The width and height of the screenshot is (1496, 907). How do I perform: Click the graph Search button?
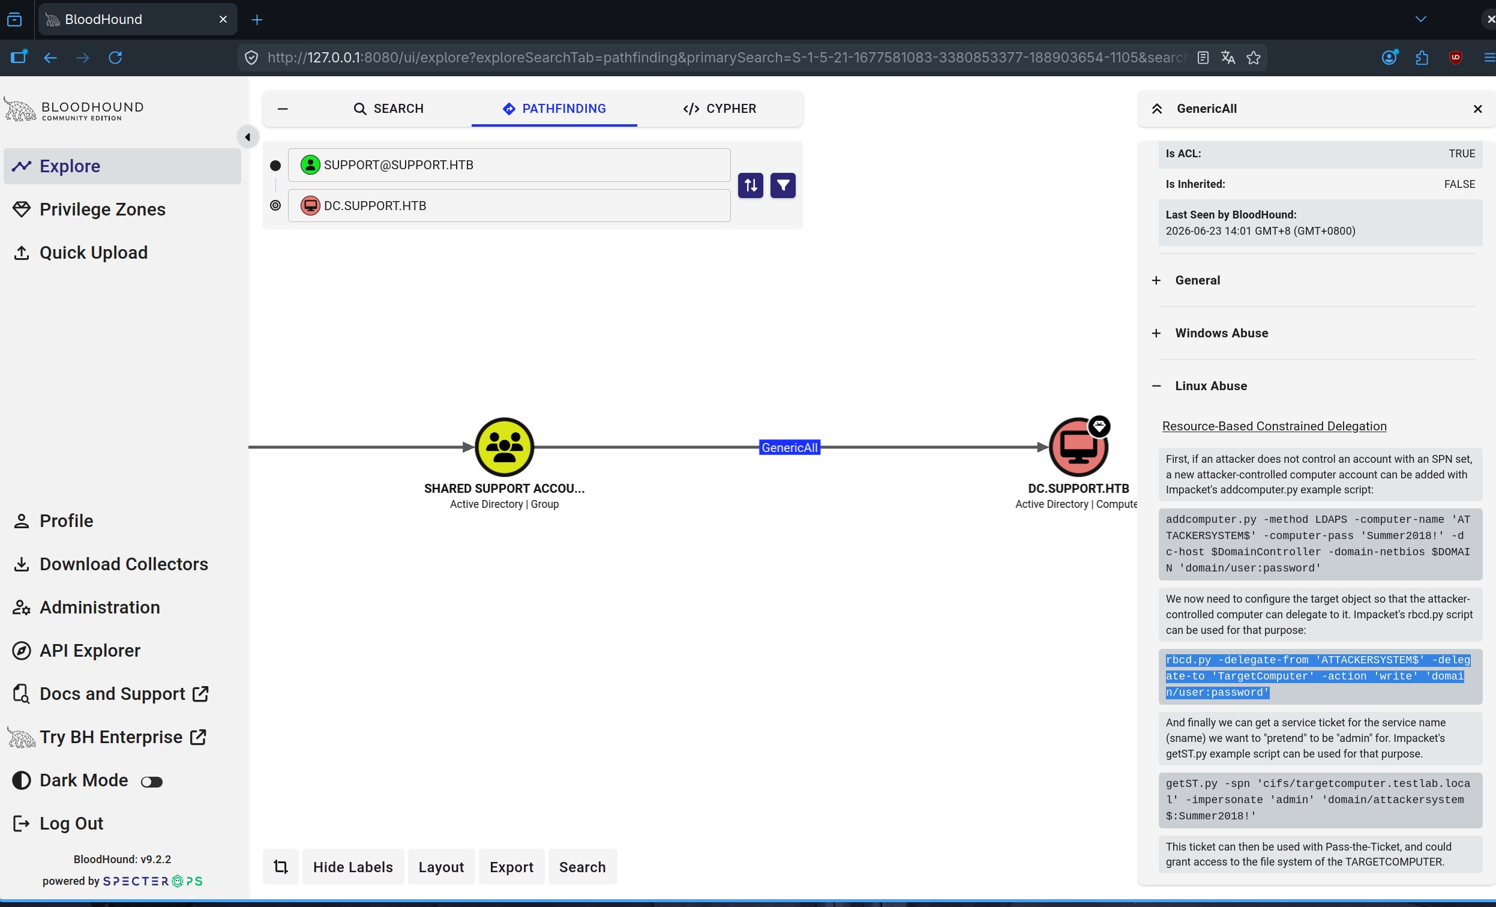[582, 866]
